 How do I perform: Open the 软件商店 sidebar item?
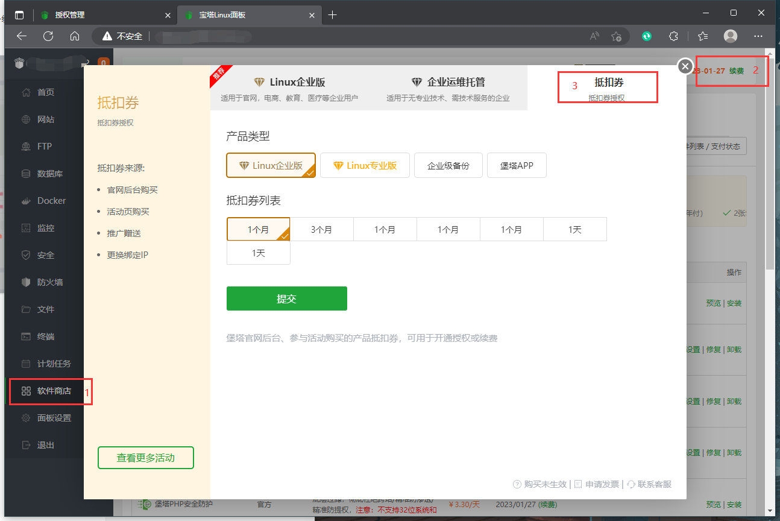pos(46,391)
